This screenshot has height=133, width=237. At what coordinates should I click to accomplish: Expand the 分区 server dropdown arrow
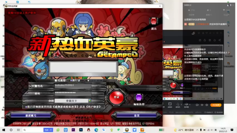90,100
